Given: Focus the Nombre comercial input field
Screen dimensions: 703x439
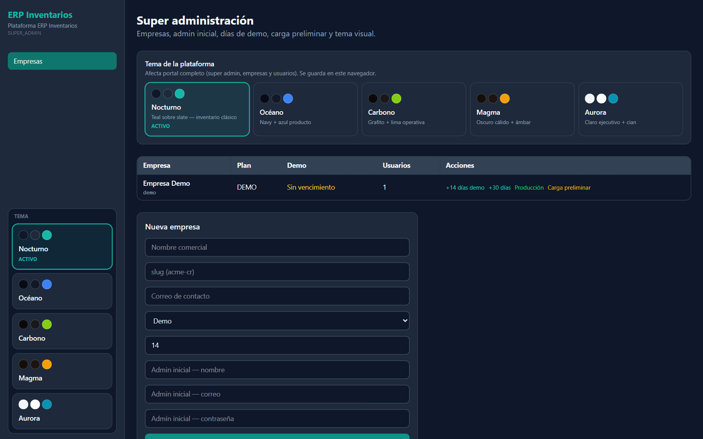Looking at the screenshot, I should tap(277, 247).
